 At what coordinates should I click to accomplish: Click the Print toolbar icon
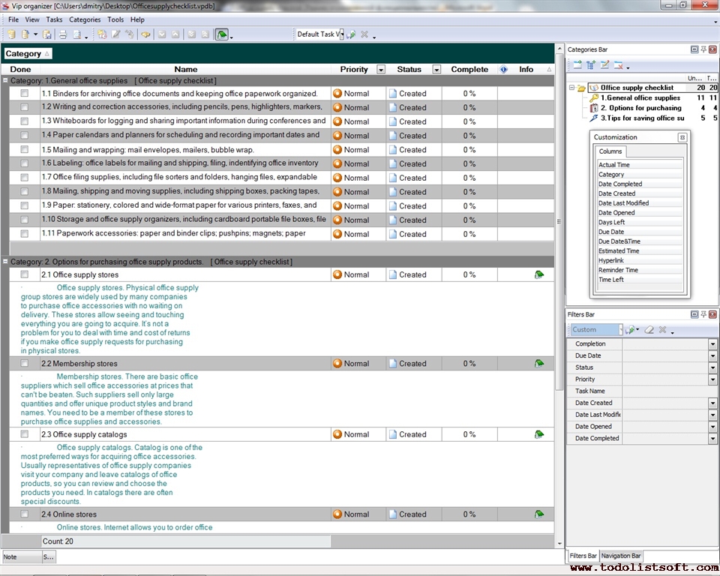click(63, 34)
